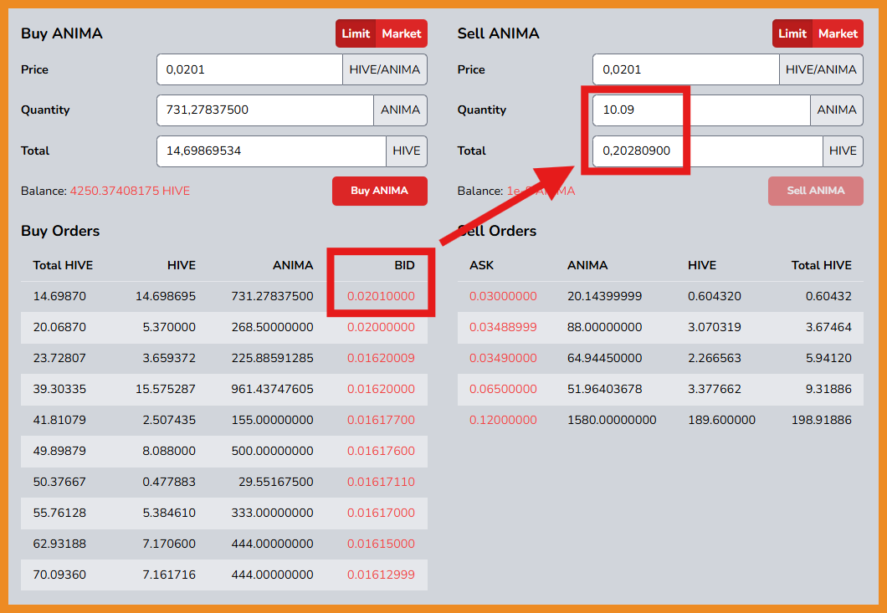887x613 pixels.
Task: Select Limit in the Buy ANIMA panel
Action: pos(356,33)
